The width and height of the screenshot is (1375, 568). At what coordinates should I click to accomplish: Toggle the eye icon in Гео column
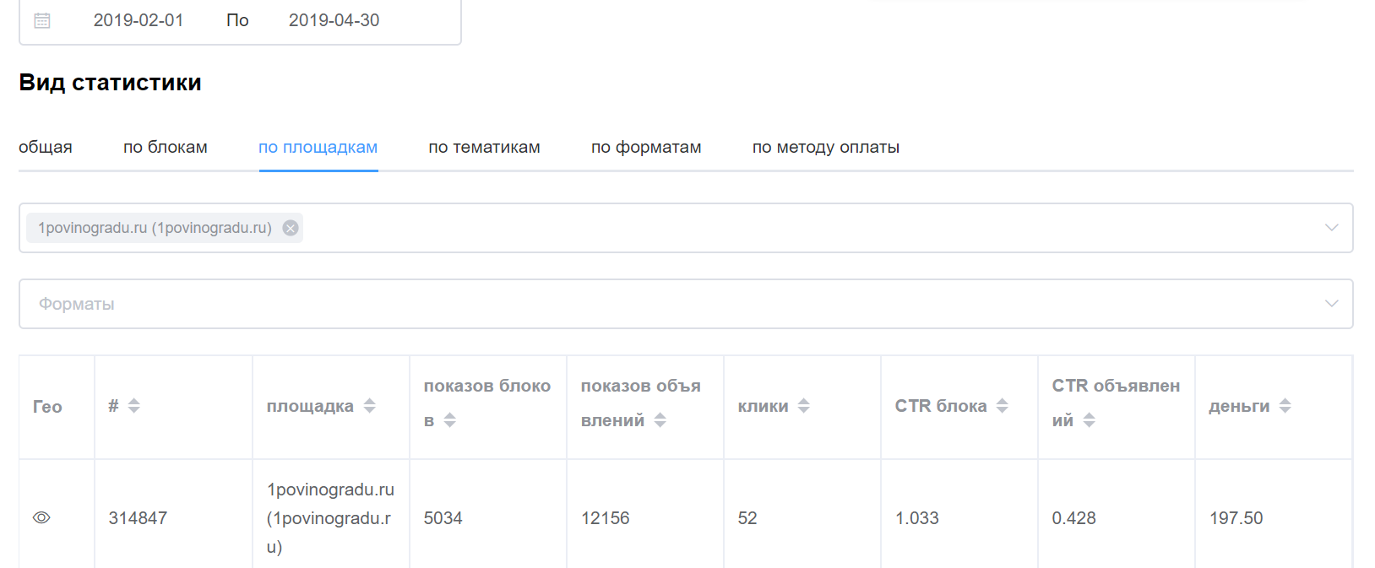coord(41,517)
